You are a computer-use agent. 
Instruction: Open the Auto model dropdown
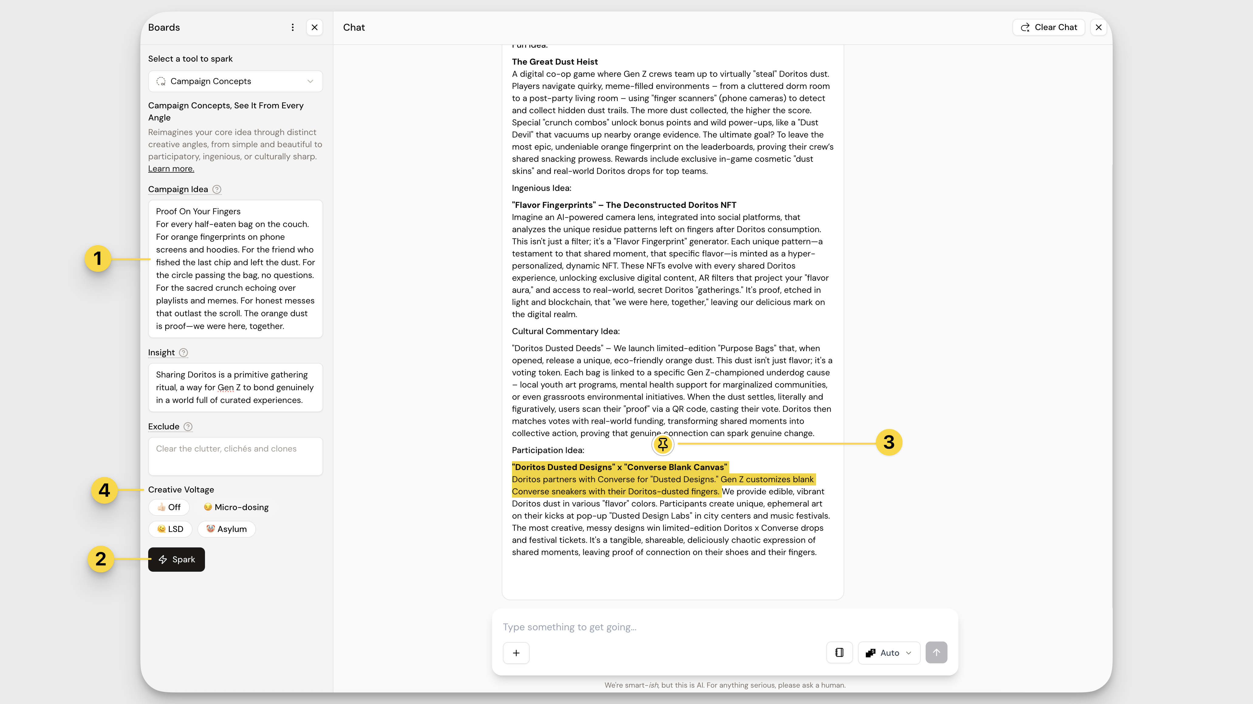click(889, 653)
